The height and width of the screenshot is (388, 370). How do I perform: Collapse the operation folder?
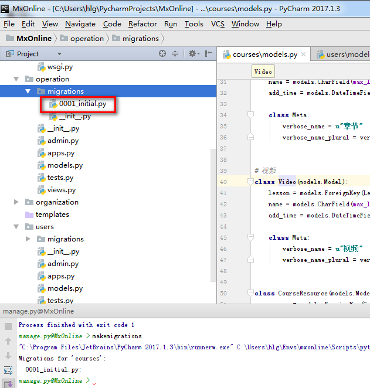16,79
